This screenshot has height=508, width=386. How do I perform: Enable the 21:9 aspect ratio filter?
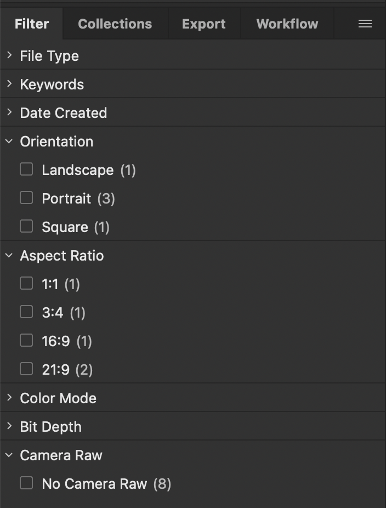pyautogui.click(x=26, y=369)
